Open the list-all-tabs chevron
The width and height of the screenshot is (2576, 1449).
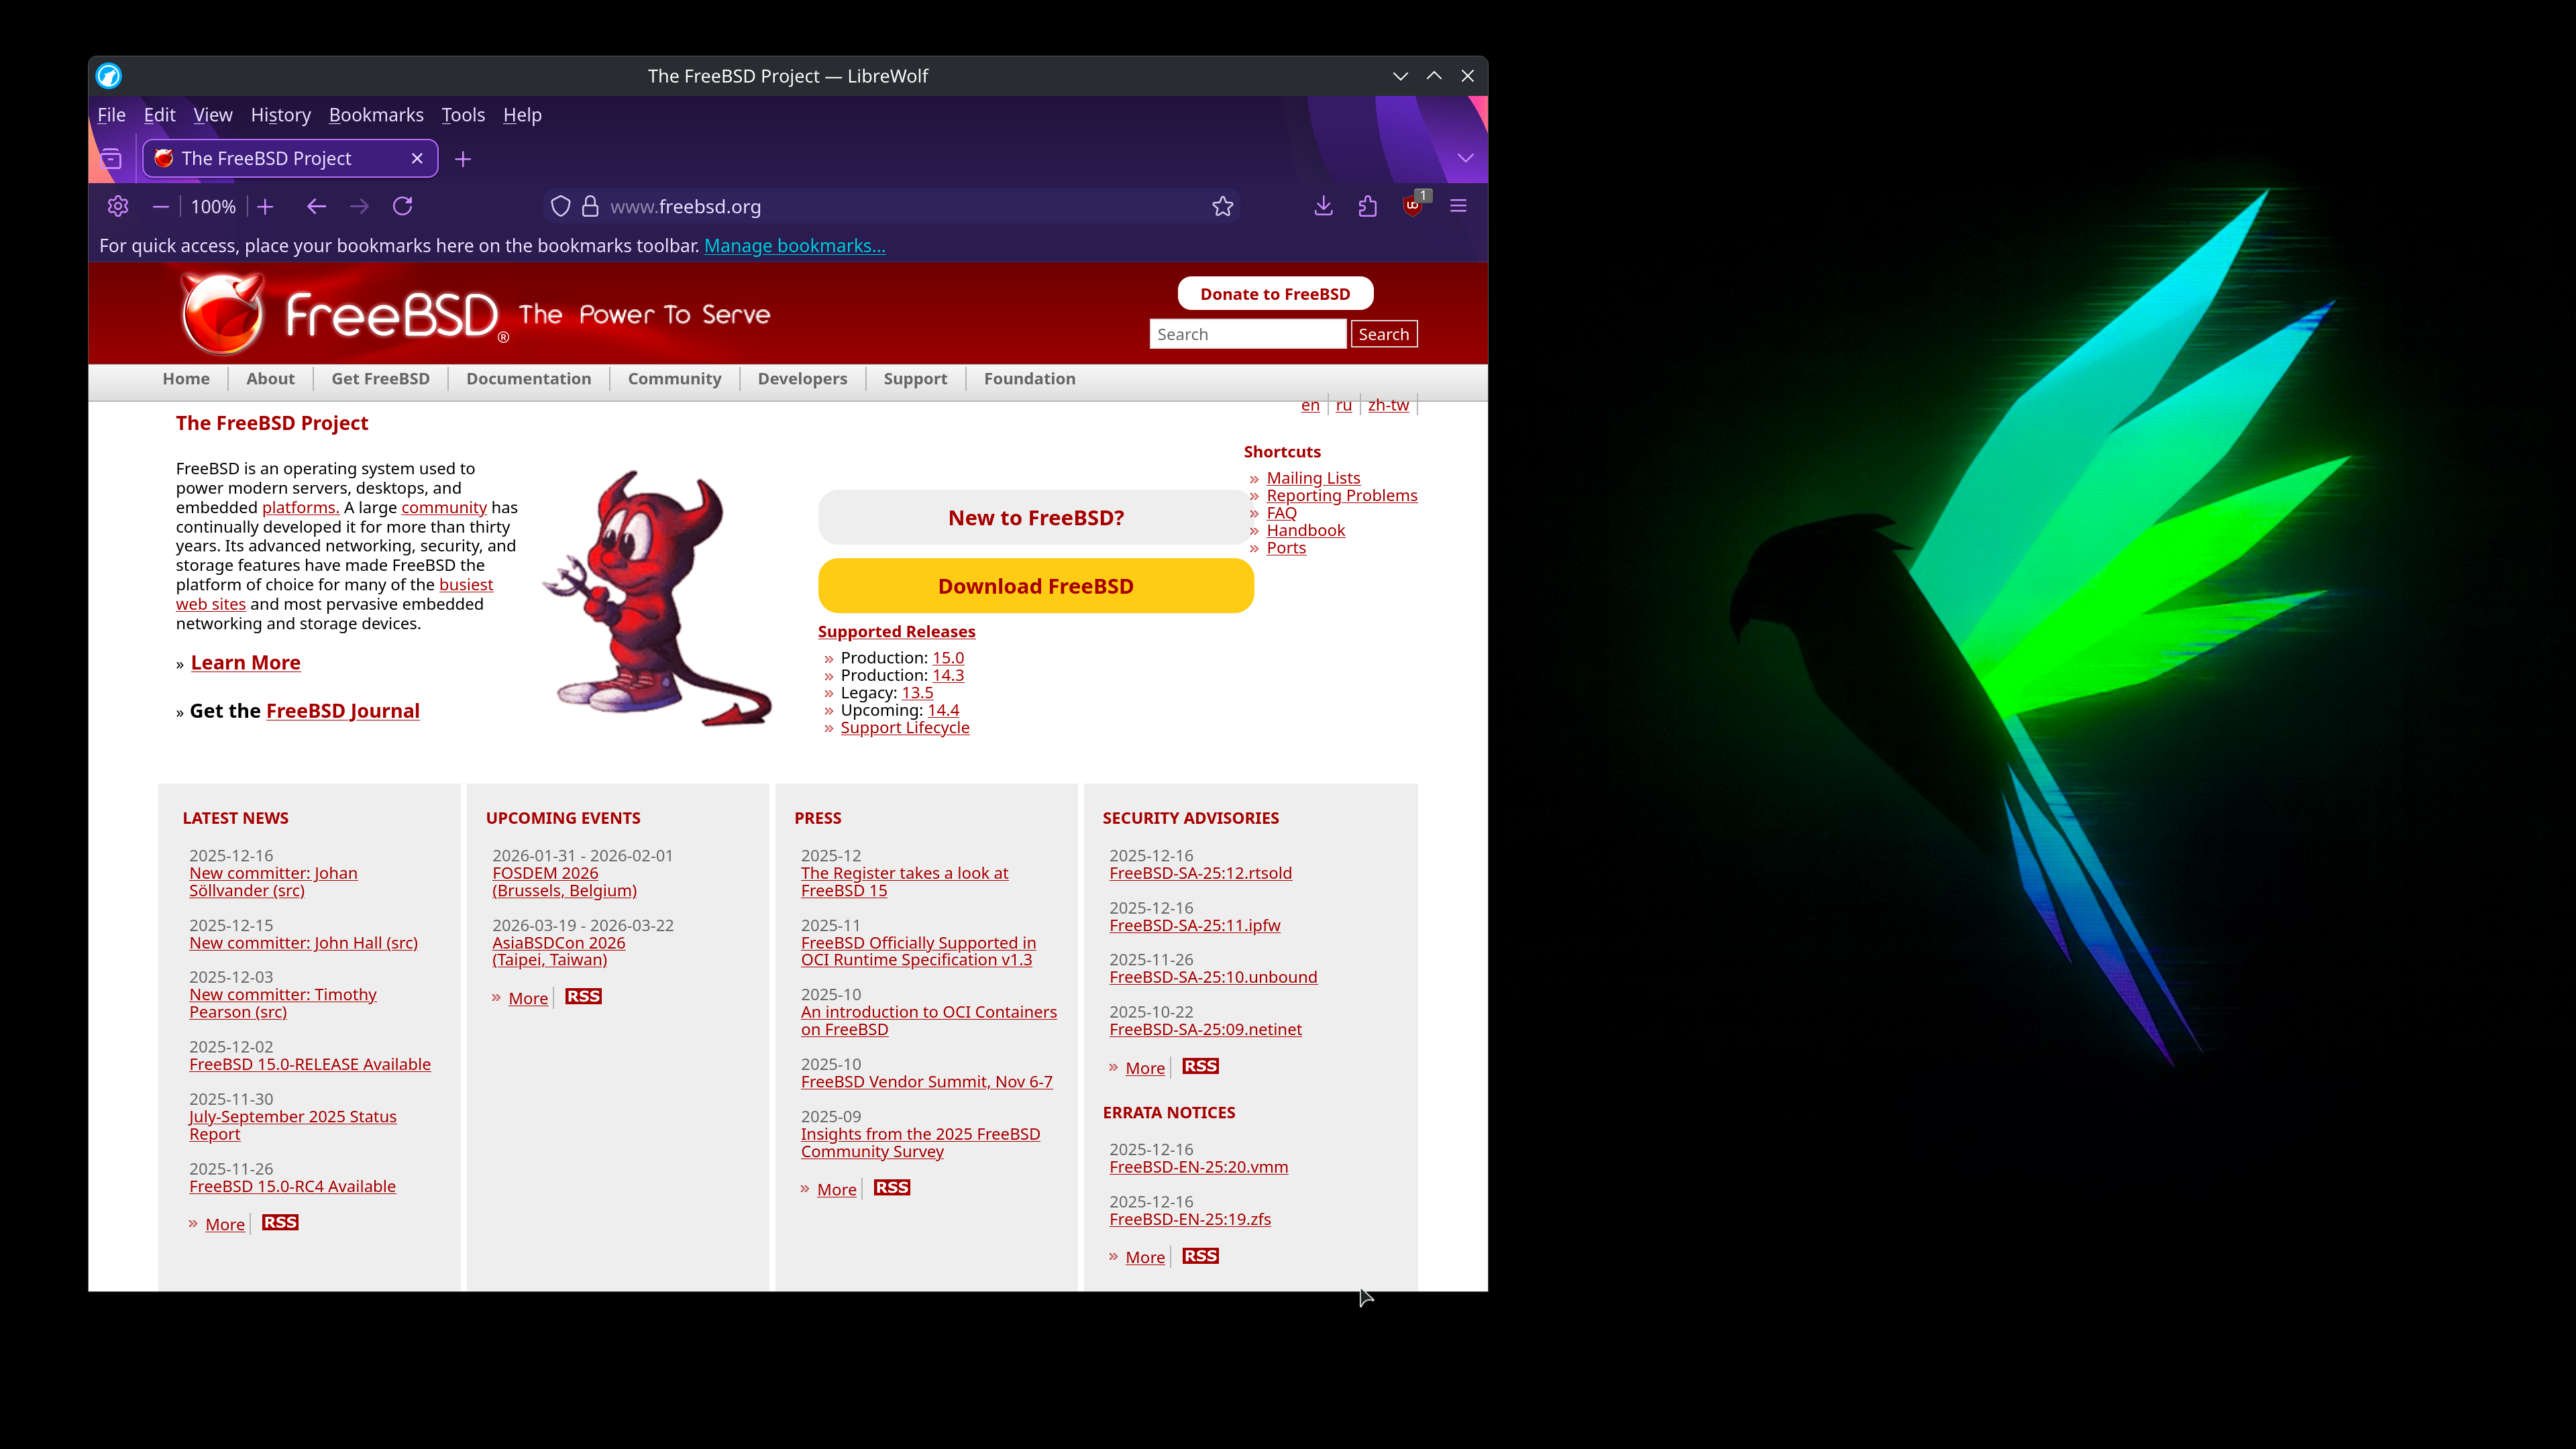point(1464,158)
